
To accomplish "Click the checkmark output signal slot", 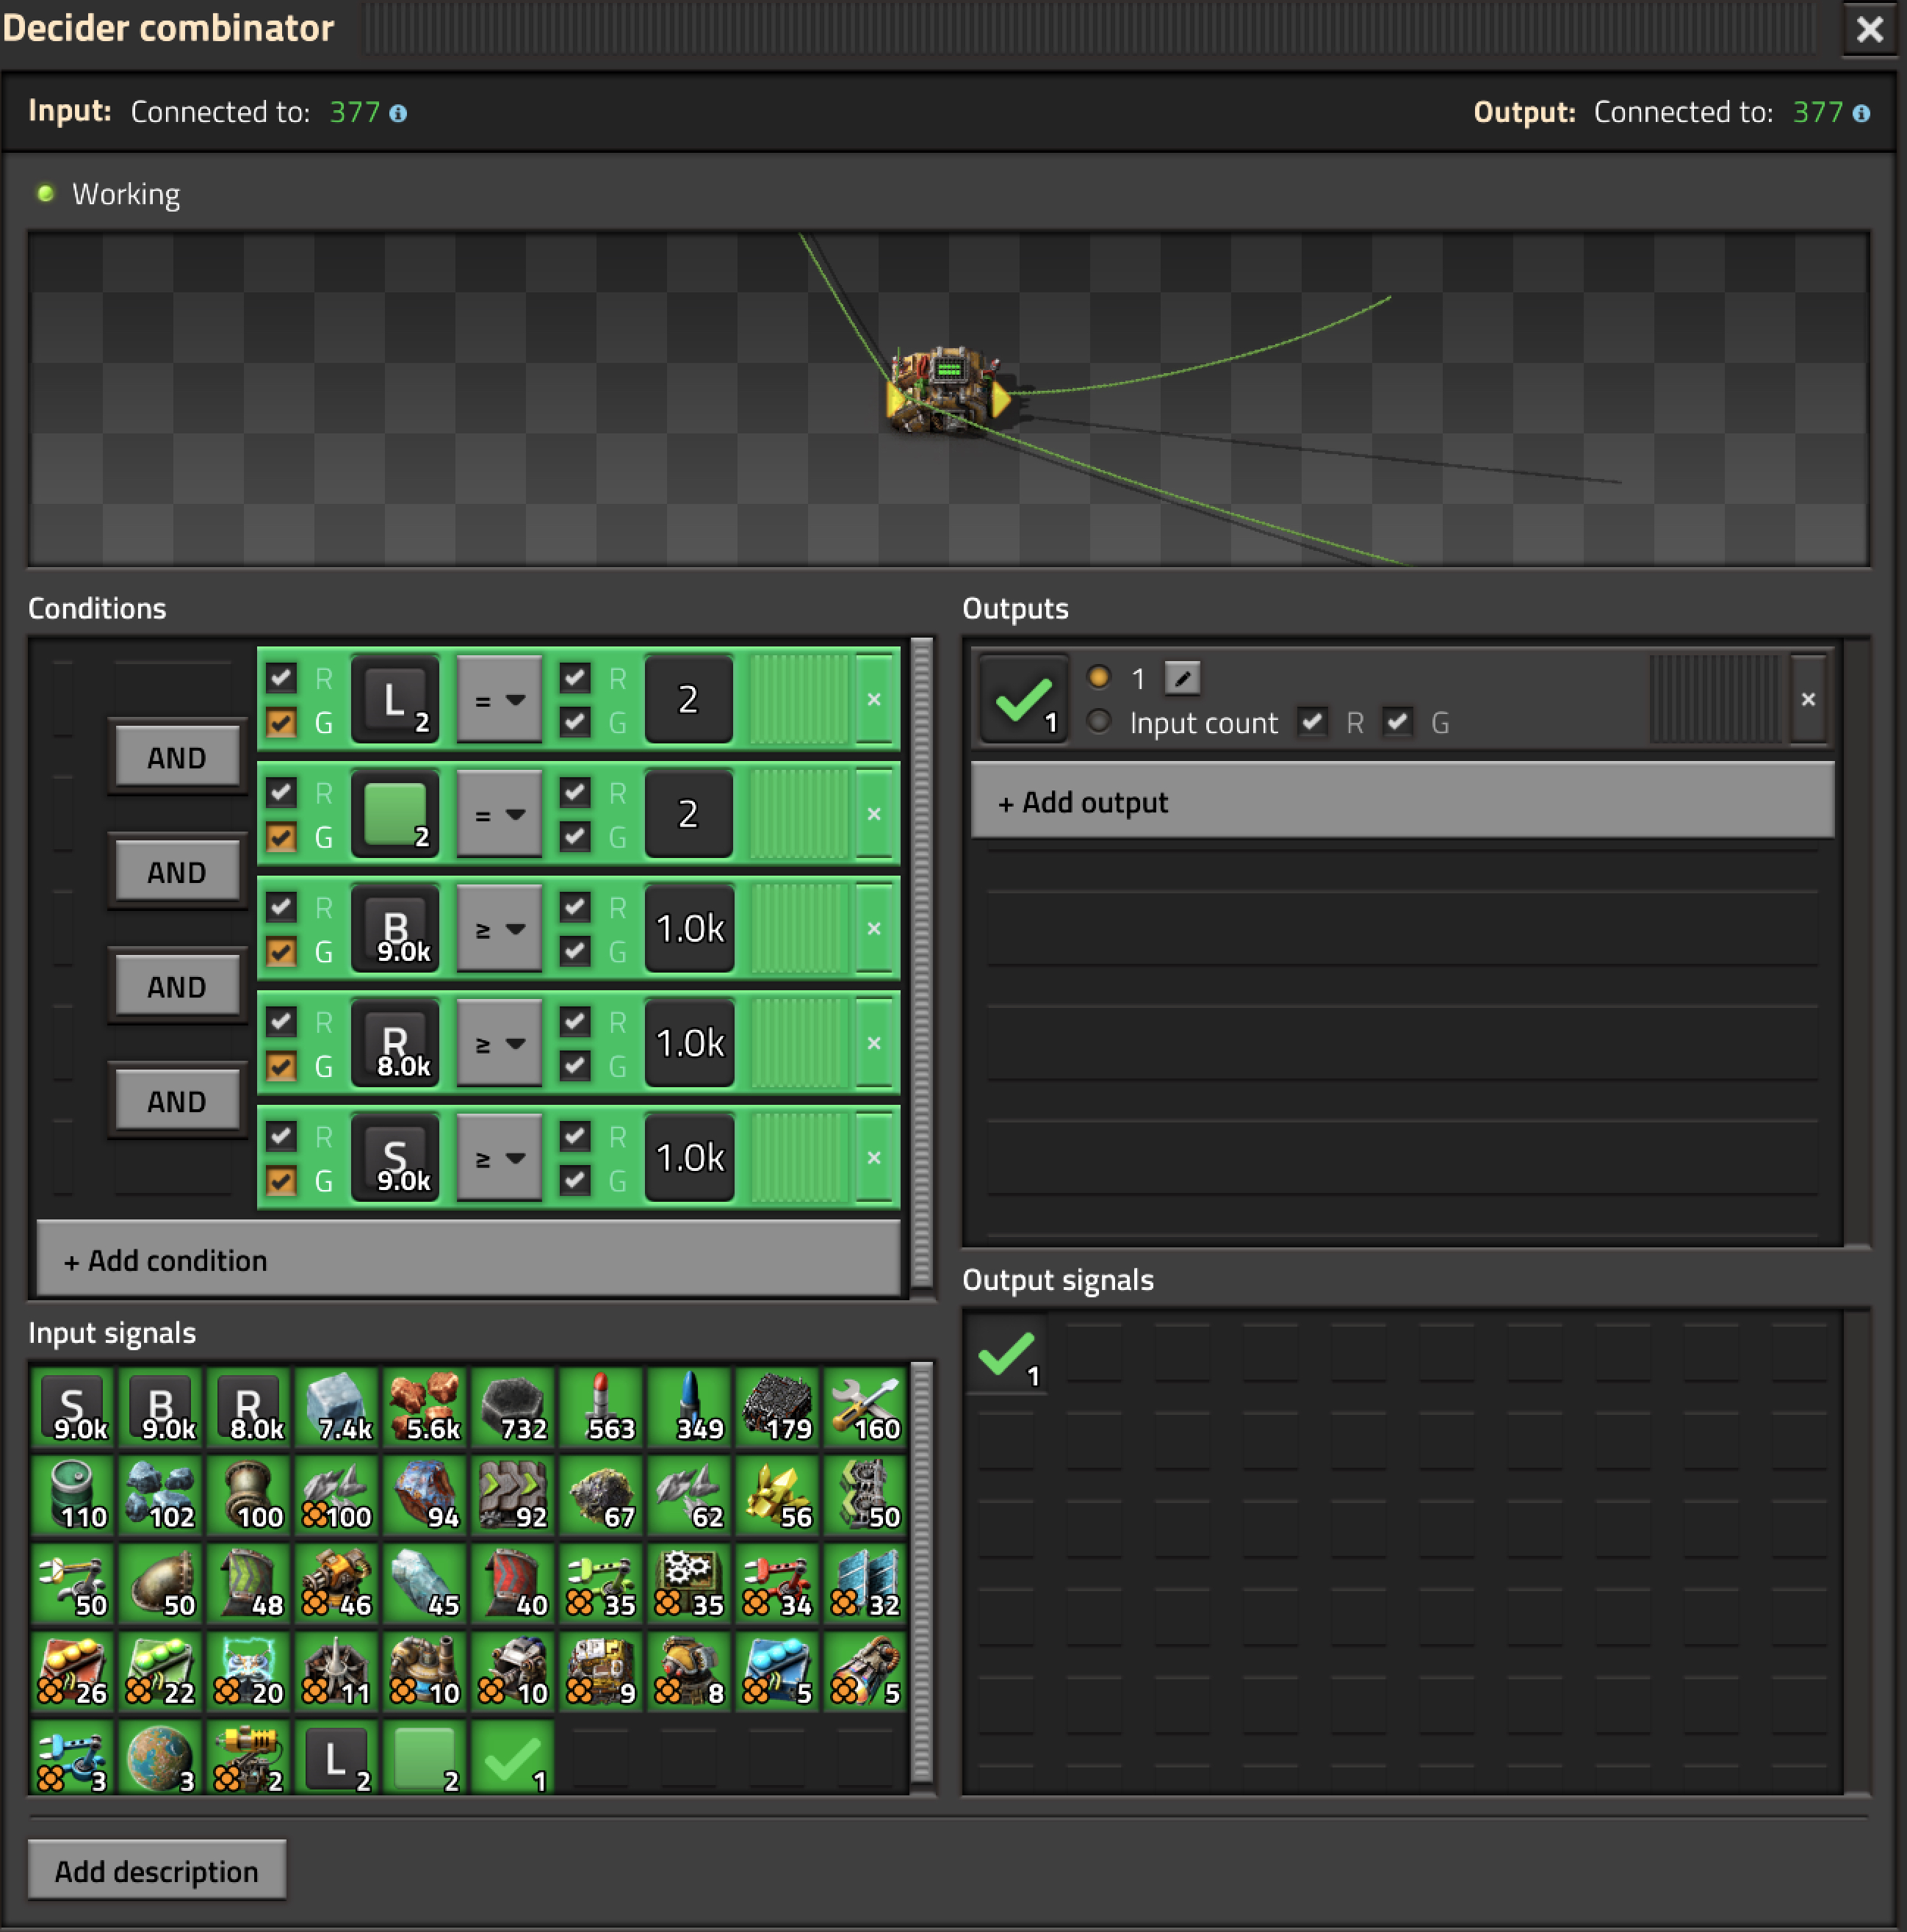I will coord(1023,699).
